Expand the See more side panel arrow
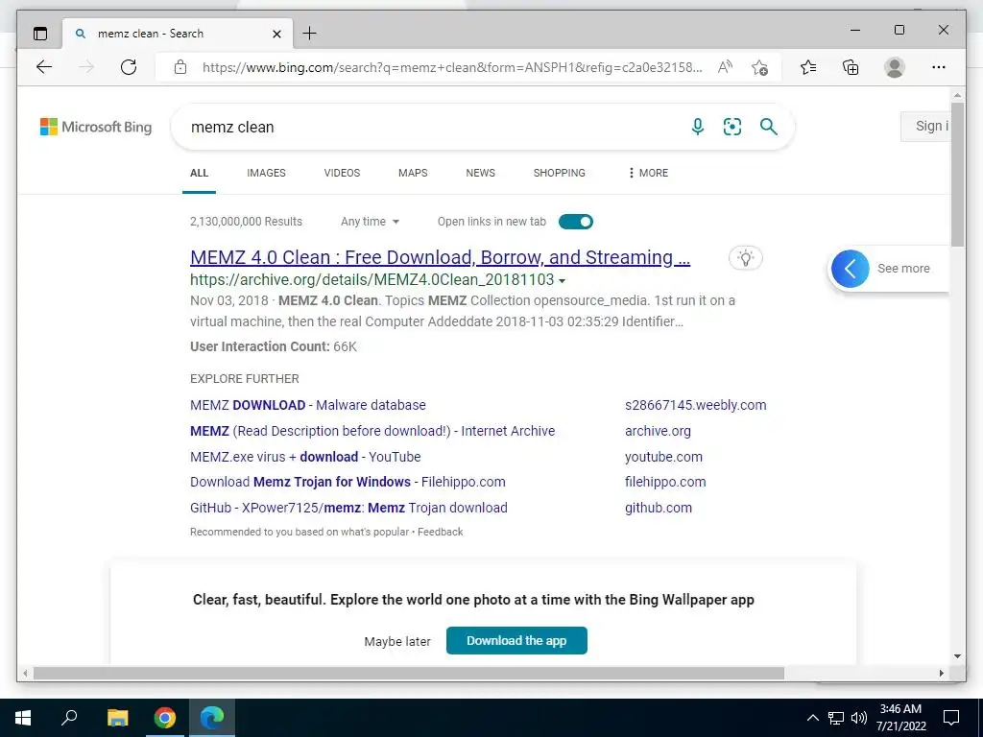983x737 pixels. click(851, 269)
